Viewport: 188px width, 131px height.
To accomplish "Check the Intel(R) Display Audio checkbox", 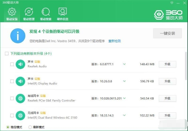I will [12, 81].
